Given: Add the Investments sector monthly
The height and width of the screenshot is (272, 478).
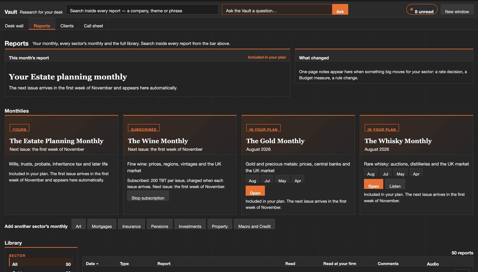Looking at the screenshot, I should (x=190, y=224).
